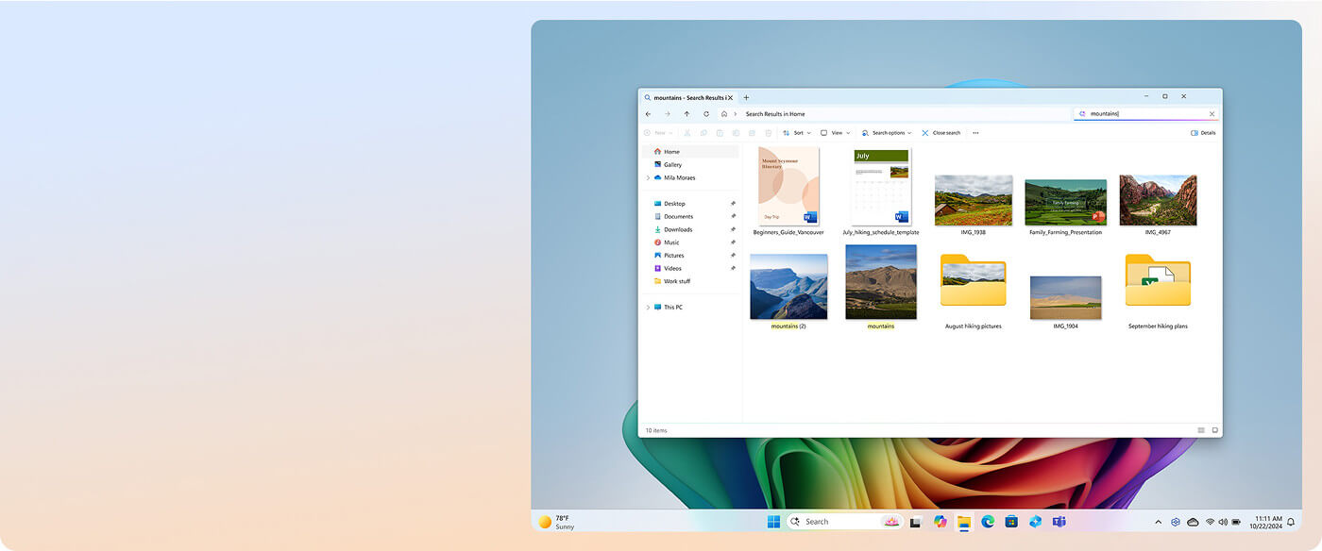Unpin Downloads pin icon
The width and height of the screenshot is (1322, 551).
click(733, 229)
